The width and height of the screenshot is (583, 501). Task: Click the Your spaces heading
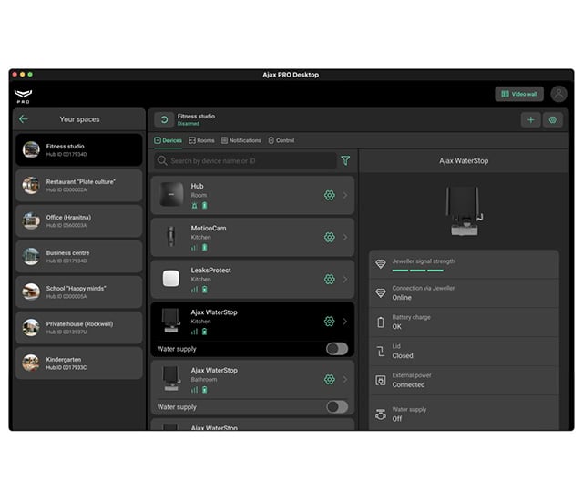pyautogui.click(x=79, y=119)
